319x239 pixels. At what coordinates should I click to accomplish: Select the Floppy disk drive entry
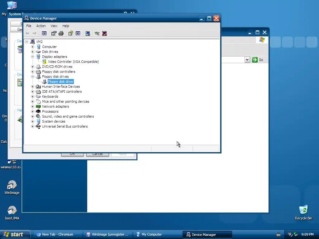pyautogui.click(x=60, y=82)
